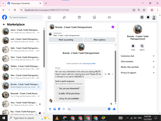
Task: Open the Friends icon in top navigation
Action: 64,17
